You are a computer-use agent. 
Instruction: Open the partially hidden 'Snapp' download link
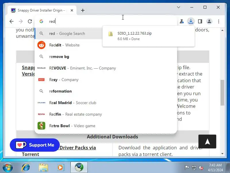(28, 71)
